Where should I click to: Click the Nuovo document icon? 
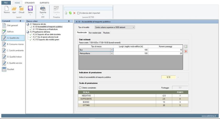click(7, 8)
